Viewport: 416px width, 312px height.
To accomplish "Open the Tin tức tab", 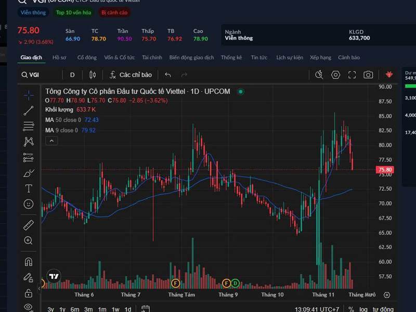I will [259, 57].
